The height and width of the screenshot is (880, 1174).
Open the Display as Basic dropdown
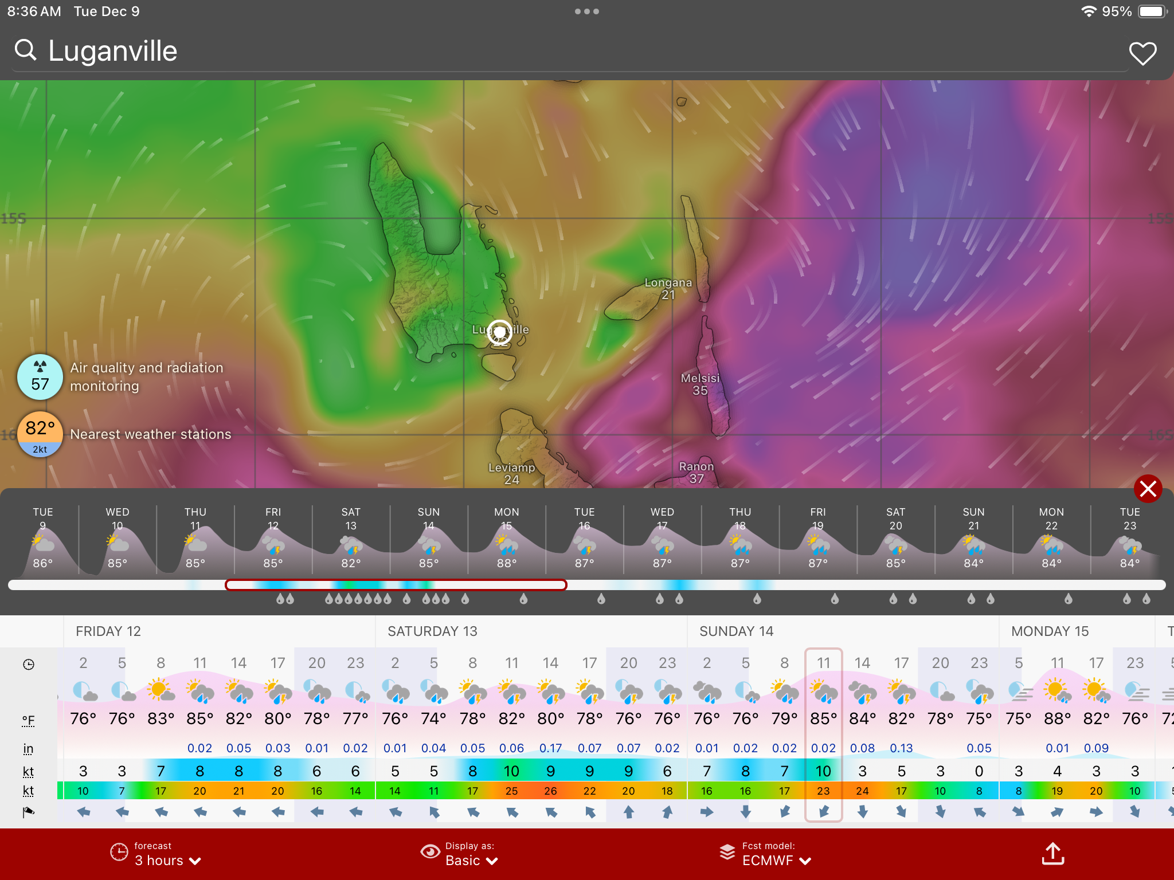click(460, 854)
